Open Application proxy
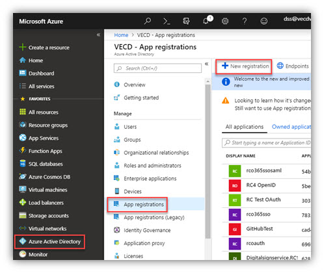Viewport: 324px width, 273px height. point(139,243)
